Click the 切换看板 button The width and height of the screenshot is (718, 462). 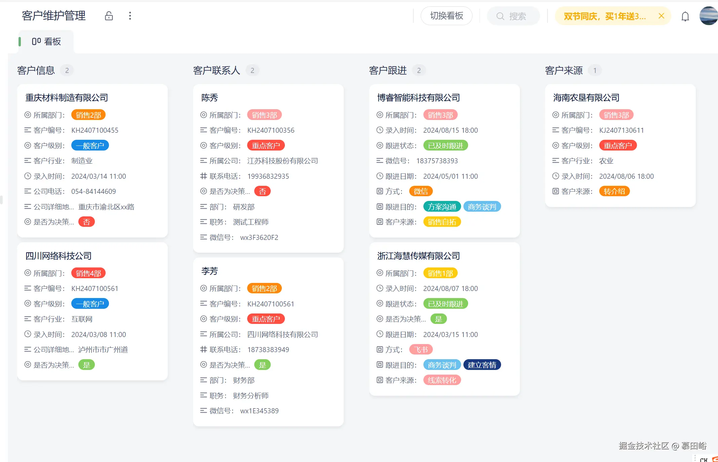pos(446,16)
